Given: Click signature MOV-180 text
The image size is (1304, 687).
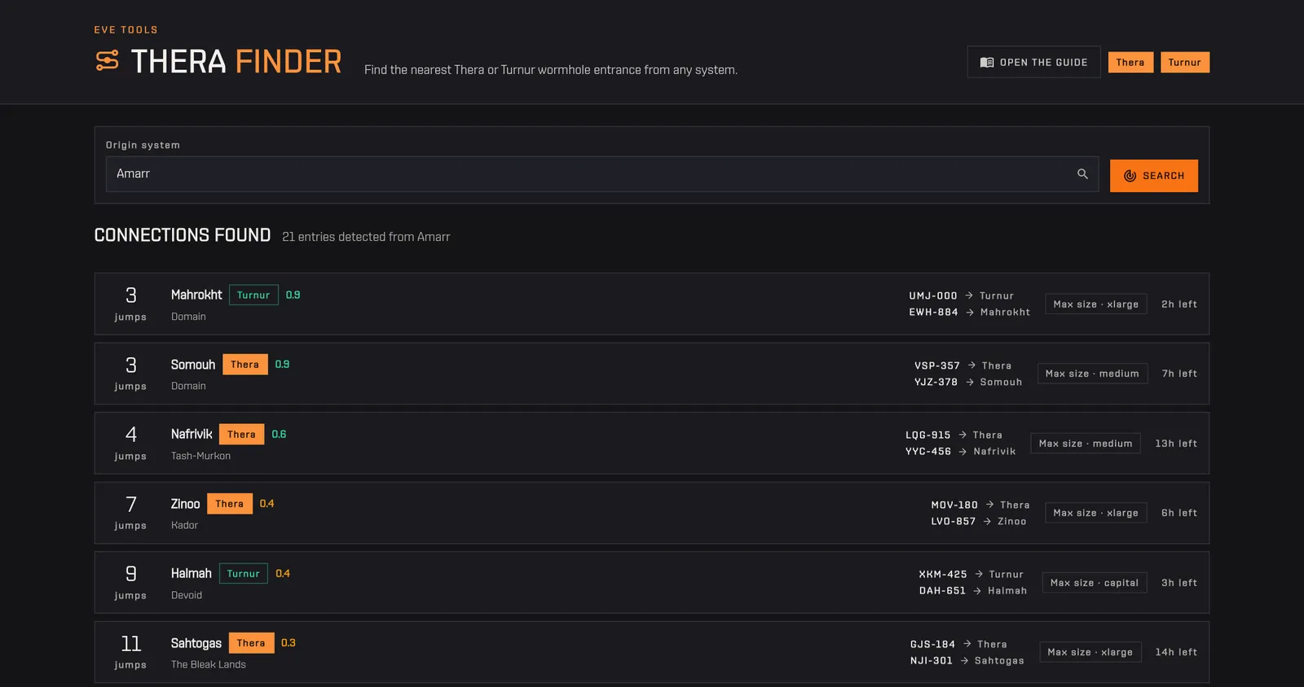Looking at the screenshot, I should pyautogui.click(x=954, y=505).
